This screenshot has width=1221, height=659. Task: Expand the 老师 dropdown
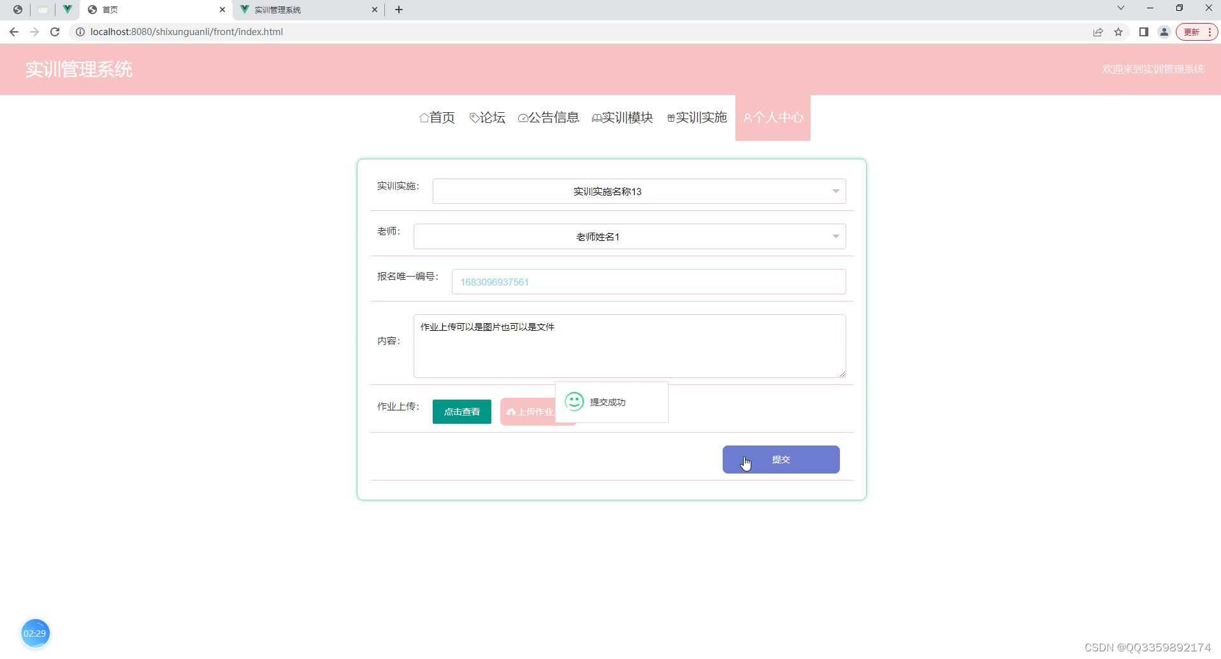click(630, 236)
